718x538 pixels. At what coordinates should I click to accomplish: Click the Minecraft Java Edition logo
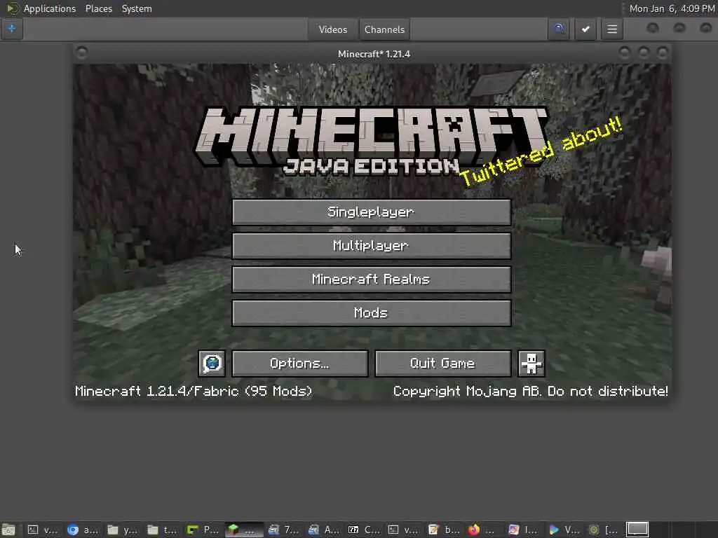click(372, 141)
